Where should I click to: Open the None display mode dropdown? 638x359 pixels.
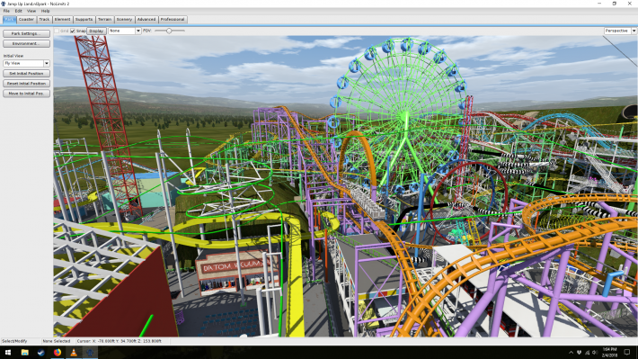125,31
